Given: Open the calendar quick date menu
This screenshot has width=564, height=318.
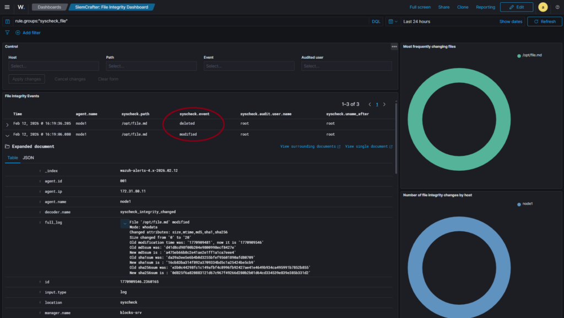Looking at the screenshot, I should [x=392, y=21].
